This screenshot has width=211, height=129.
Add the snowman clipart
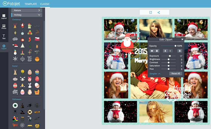point(15,52)
